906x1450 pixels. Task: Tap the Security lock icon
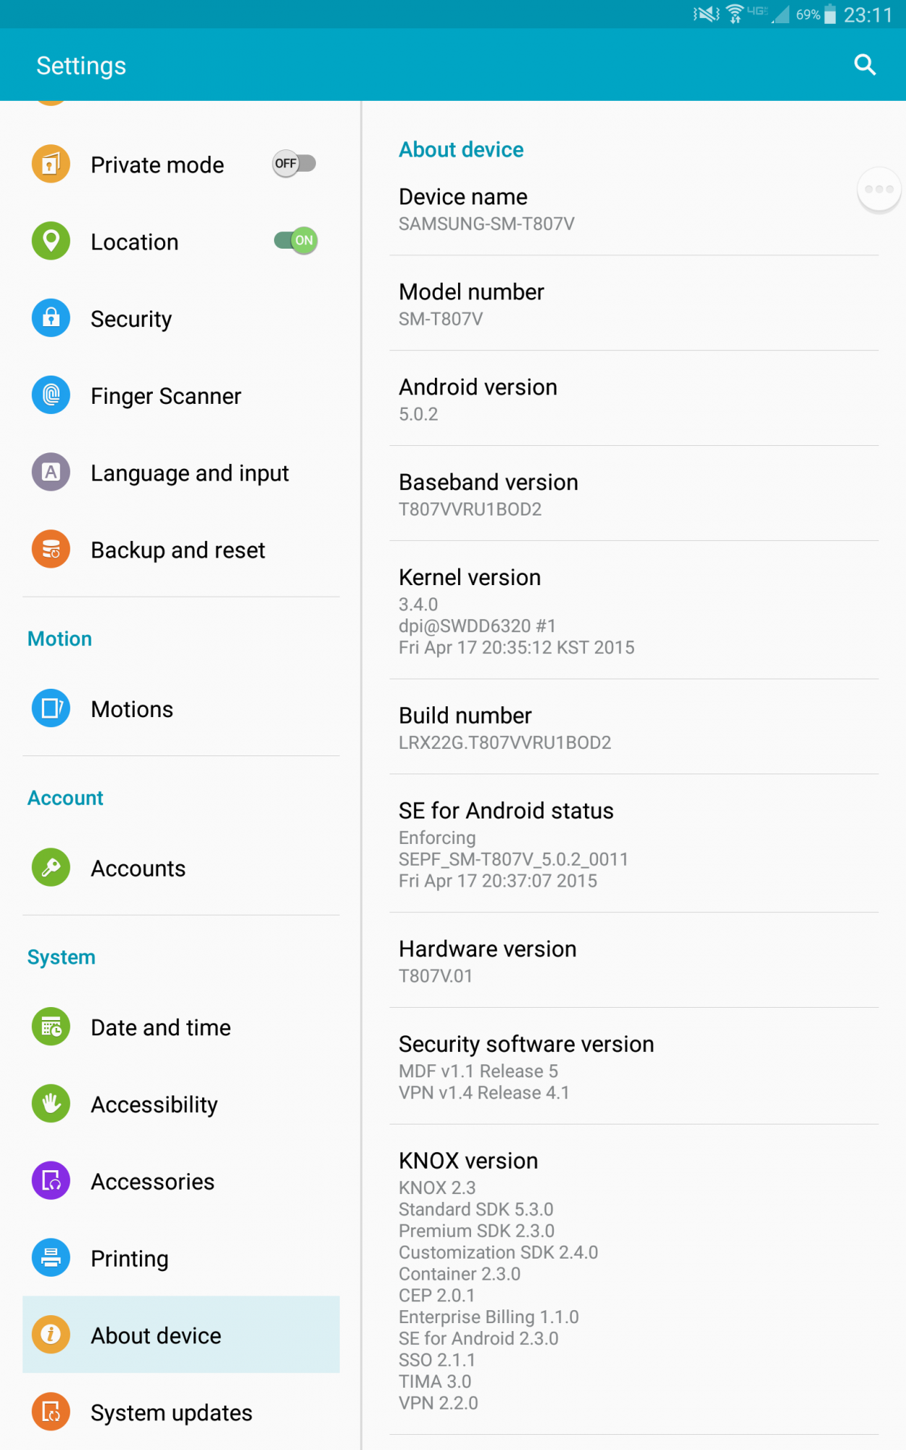[51, 318]
